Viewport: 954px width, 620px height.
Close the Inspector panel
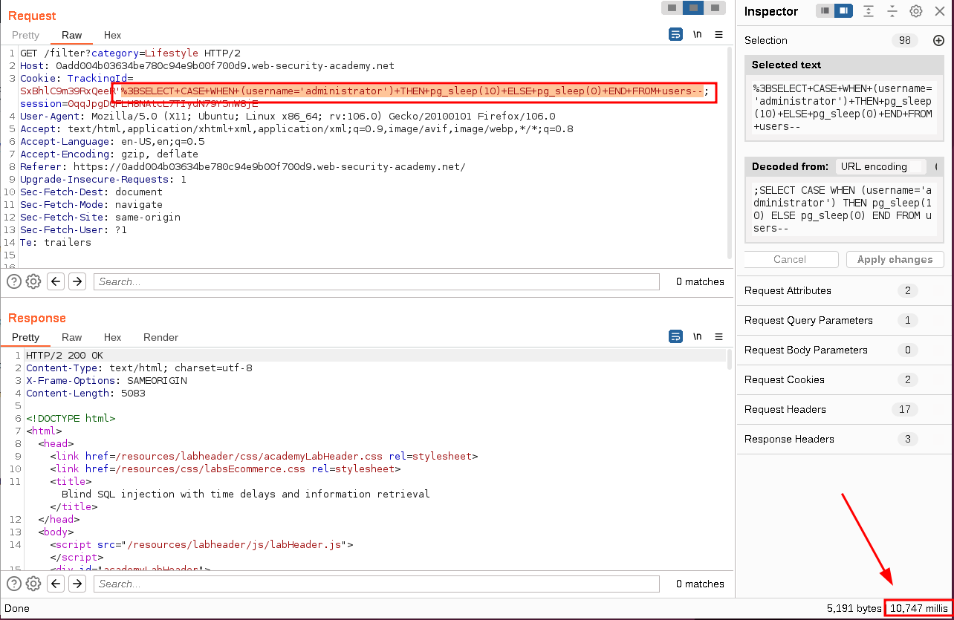tap(939, 11)
